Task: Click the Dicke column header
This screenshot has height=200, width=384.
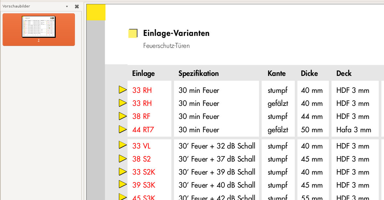Action: point(309,73)
